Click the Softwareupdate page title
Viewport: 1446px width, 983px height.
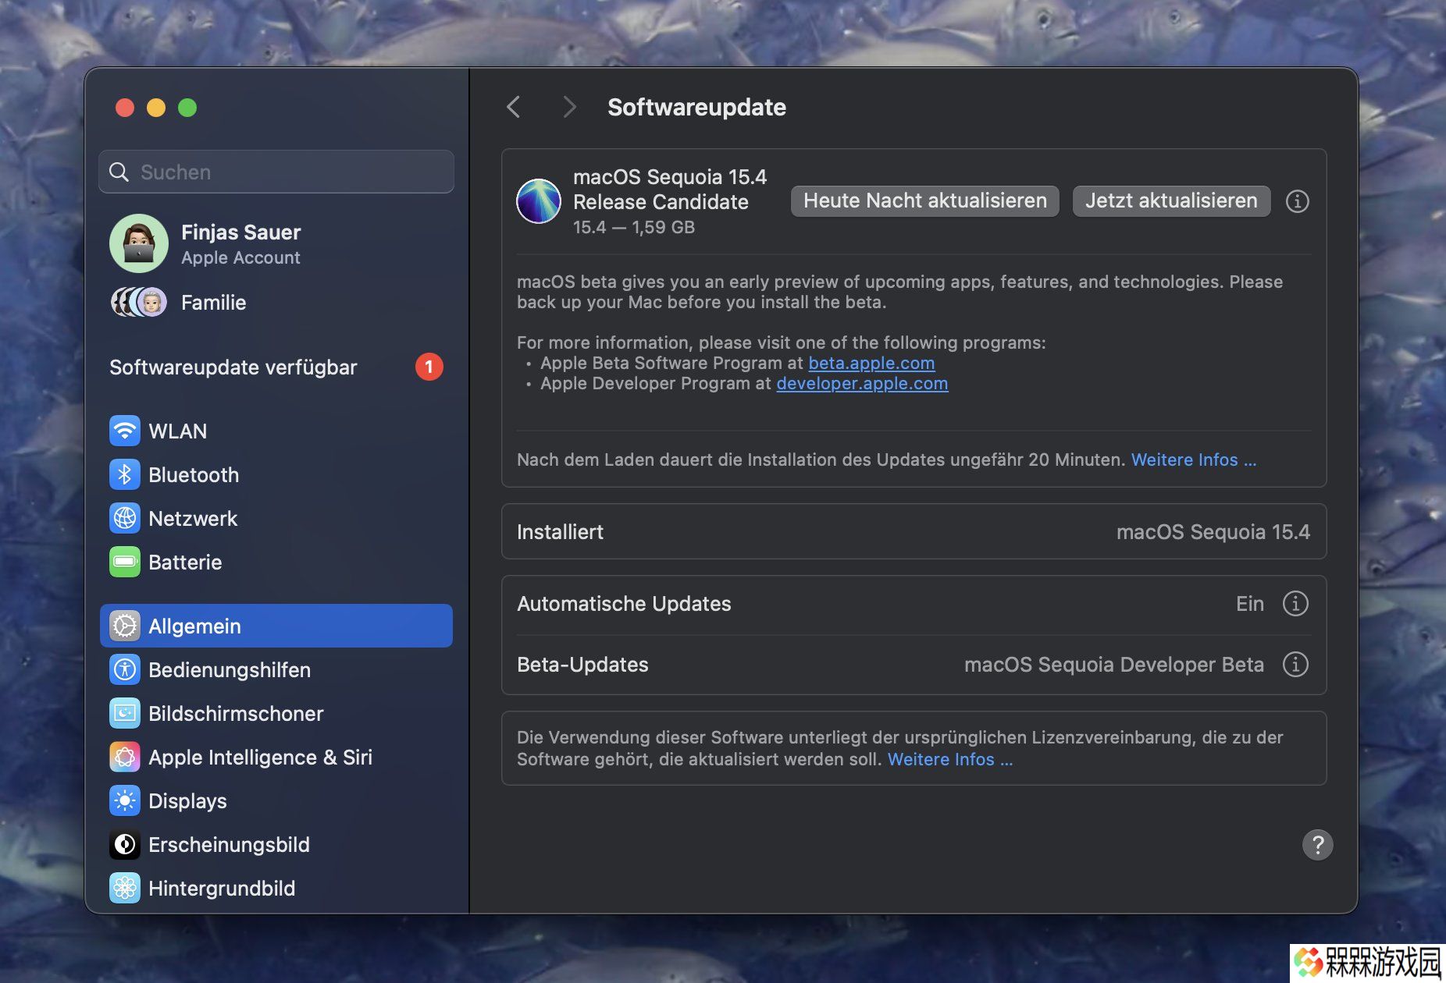[696, 107]
